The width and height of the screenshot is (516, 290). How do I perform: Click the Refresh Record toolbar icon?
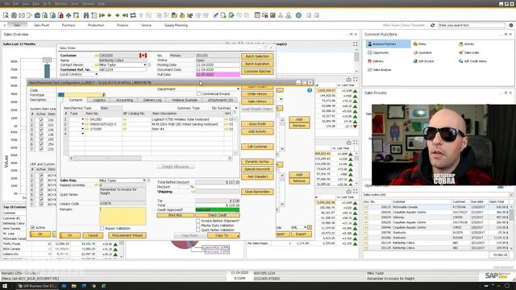coord(133,15)
